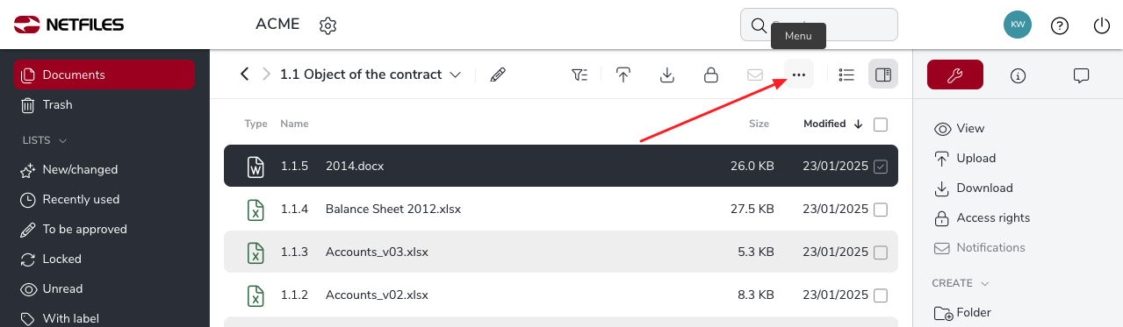Viewport: 1123px width, 327px height.
Task: Click the filter icon in toolbar
Action: click(579, 75)
